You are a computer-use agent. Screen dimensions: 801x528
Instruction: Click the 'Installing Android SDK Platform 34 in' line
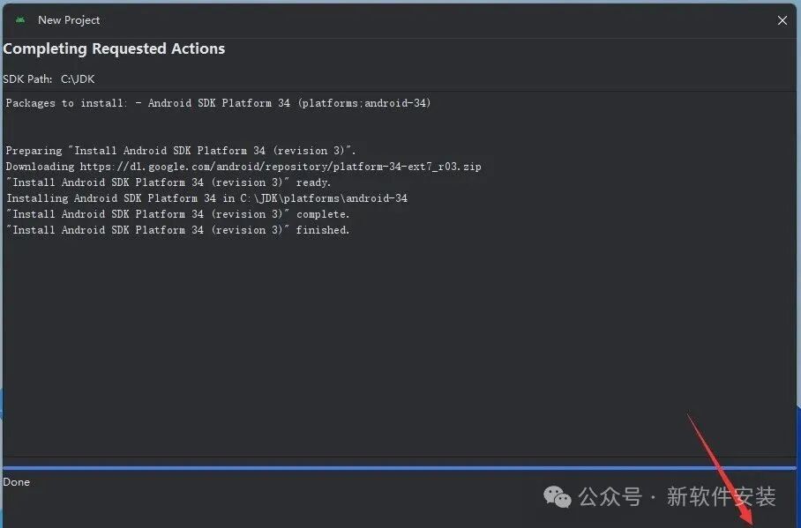[x=207, y=198]
